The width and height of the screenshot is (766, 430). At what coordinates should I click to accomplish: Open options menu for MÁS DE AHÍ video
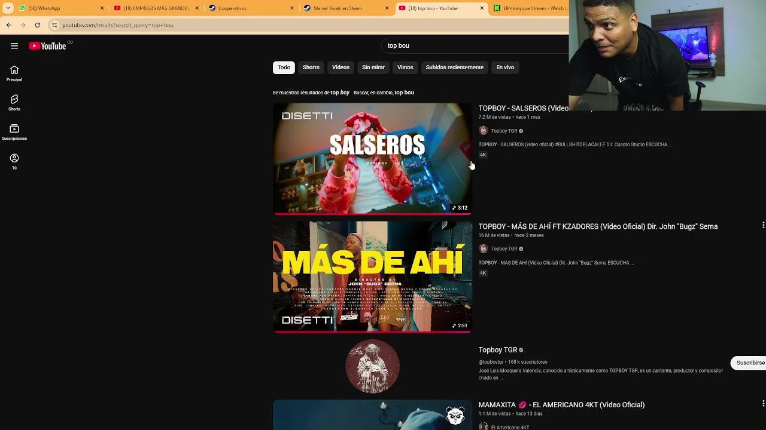763,225
